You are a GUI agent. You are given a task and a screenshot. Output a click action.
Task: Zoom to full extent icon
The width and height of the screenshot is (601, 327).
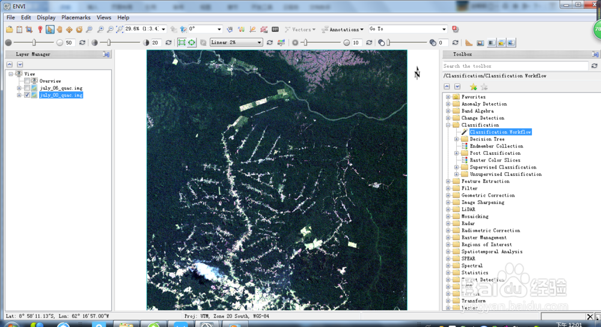pos(120,29)
